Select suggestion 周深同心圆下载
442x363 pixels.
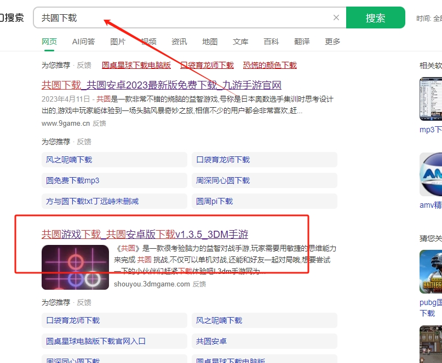click(x=265, y=180)
